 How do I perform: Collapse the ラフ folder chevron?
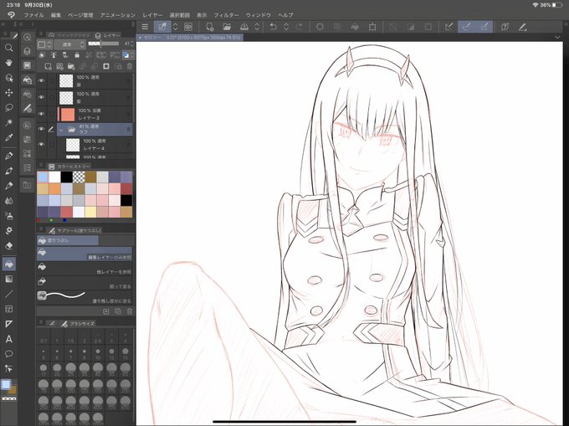click(x=61, y=130)
